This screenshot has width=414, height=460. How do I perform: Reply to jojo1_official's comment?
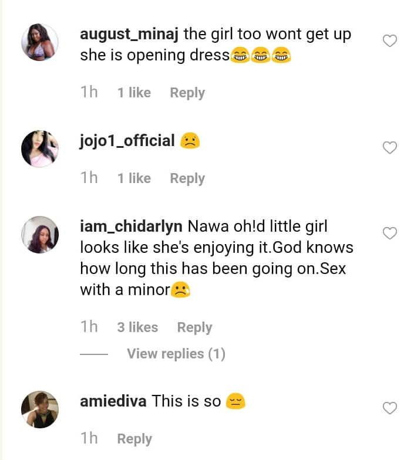pyautogui.click(x=187, y=178)
